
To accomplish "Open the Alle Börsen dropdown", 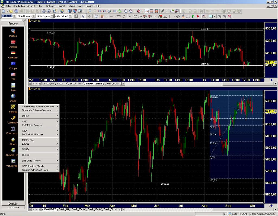I will click(34, 16).
